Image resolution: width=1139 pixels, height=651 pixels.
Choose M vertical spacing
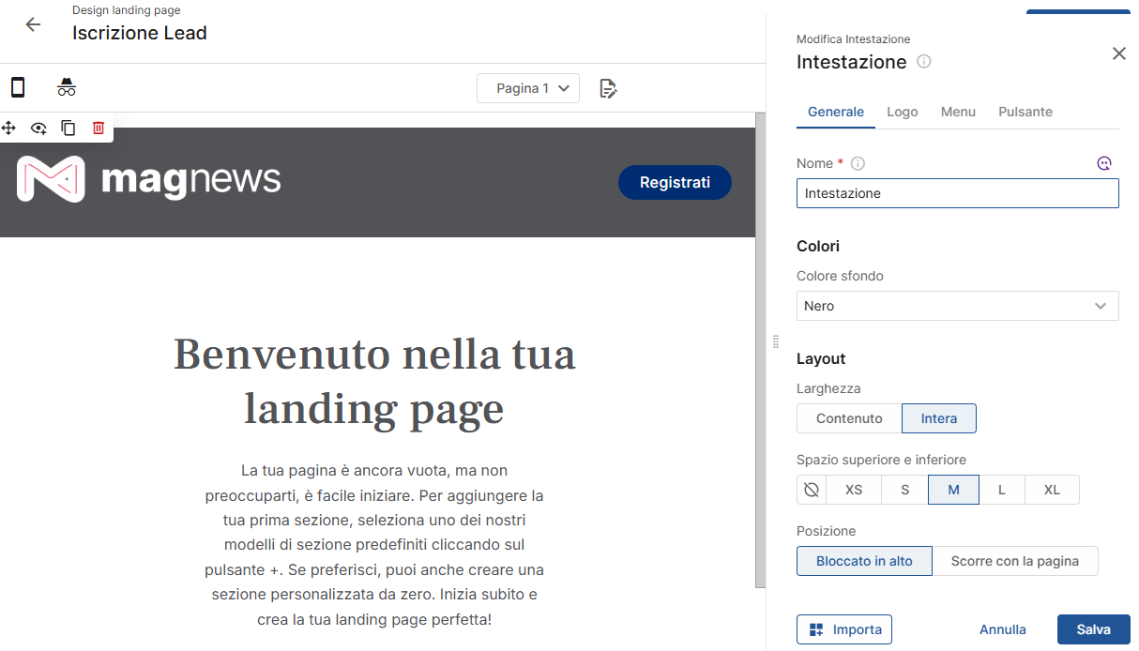[954, 490]
